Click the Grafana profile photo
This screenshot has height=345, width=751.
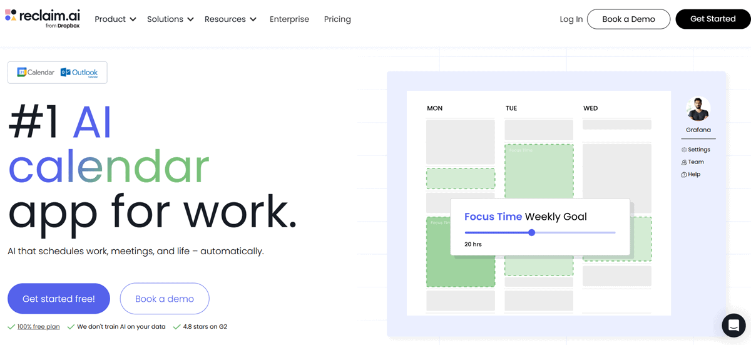pyautogui.click(x=698, y=109)
